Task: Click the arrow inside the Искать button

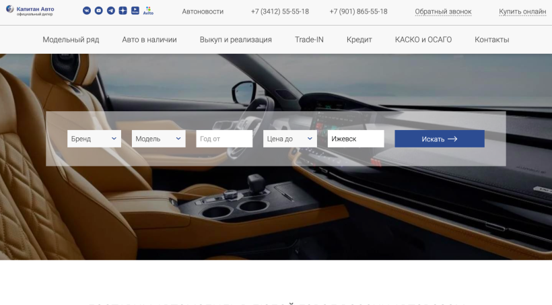Action: pos(452,139)
